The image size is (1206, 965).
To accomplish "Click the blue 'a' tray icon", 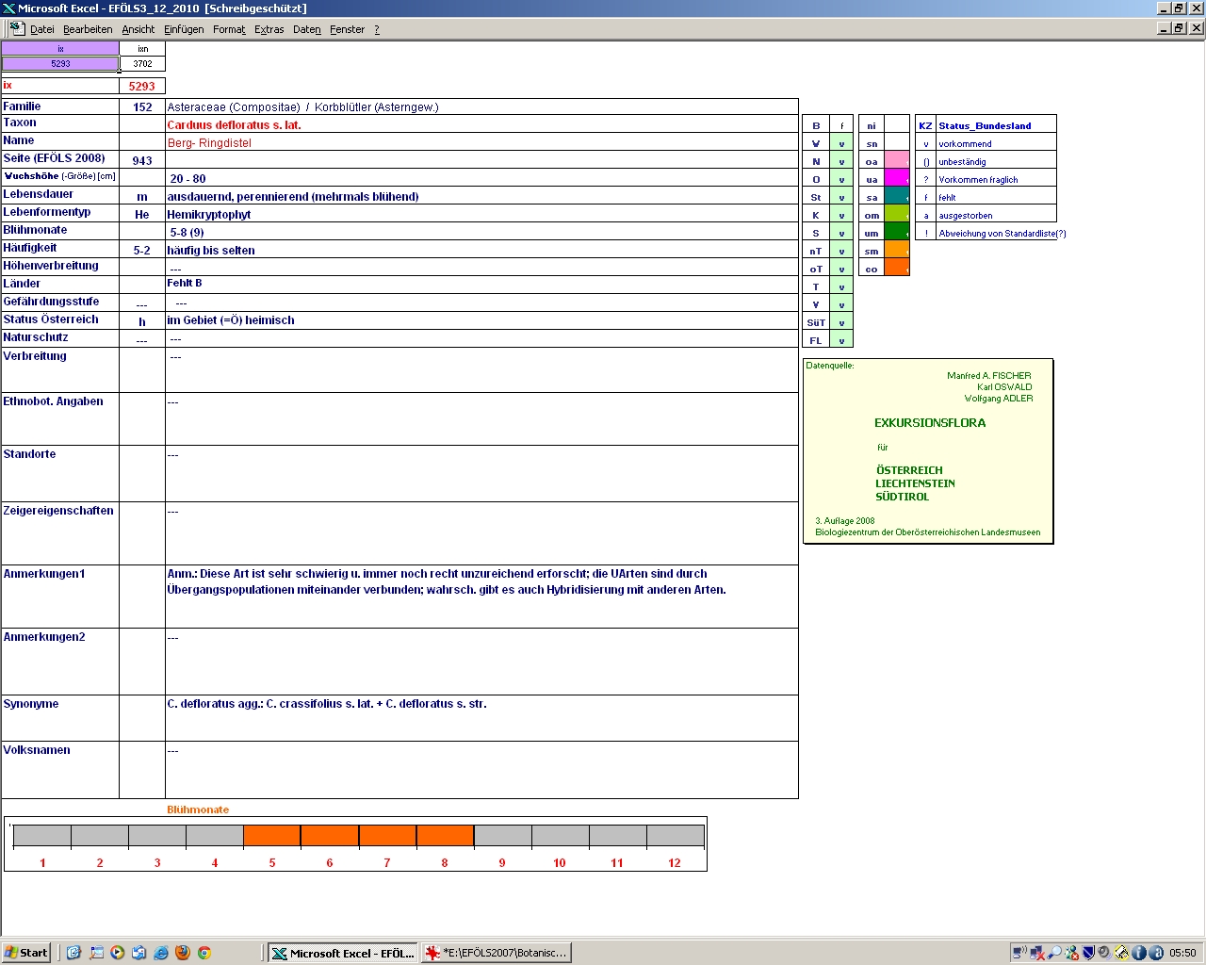I will coord(1155,953).
